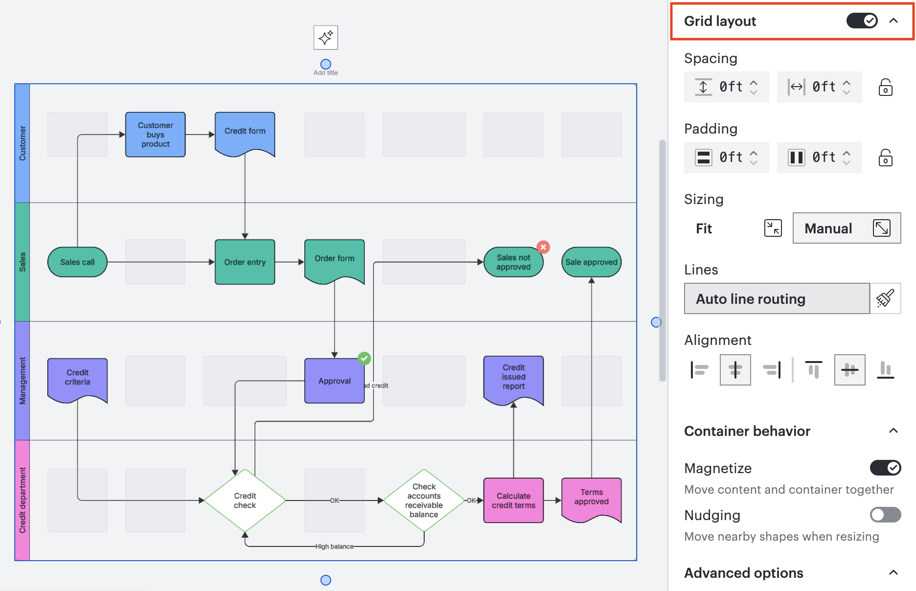Select the Customer buys product shape
Image resolution: width=916 pixels, height=591 pixels.
(x=155, y=135)
